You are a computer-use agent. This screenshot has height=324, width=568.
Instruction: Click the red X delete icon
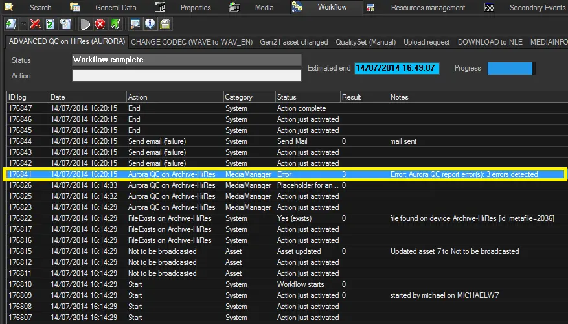[36, 25]
